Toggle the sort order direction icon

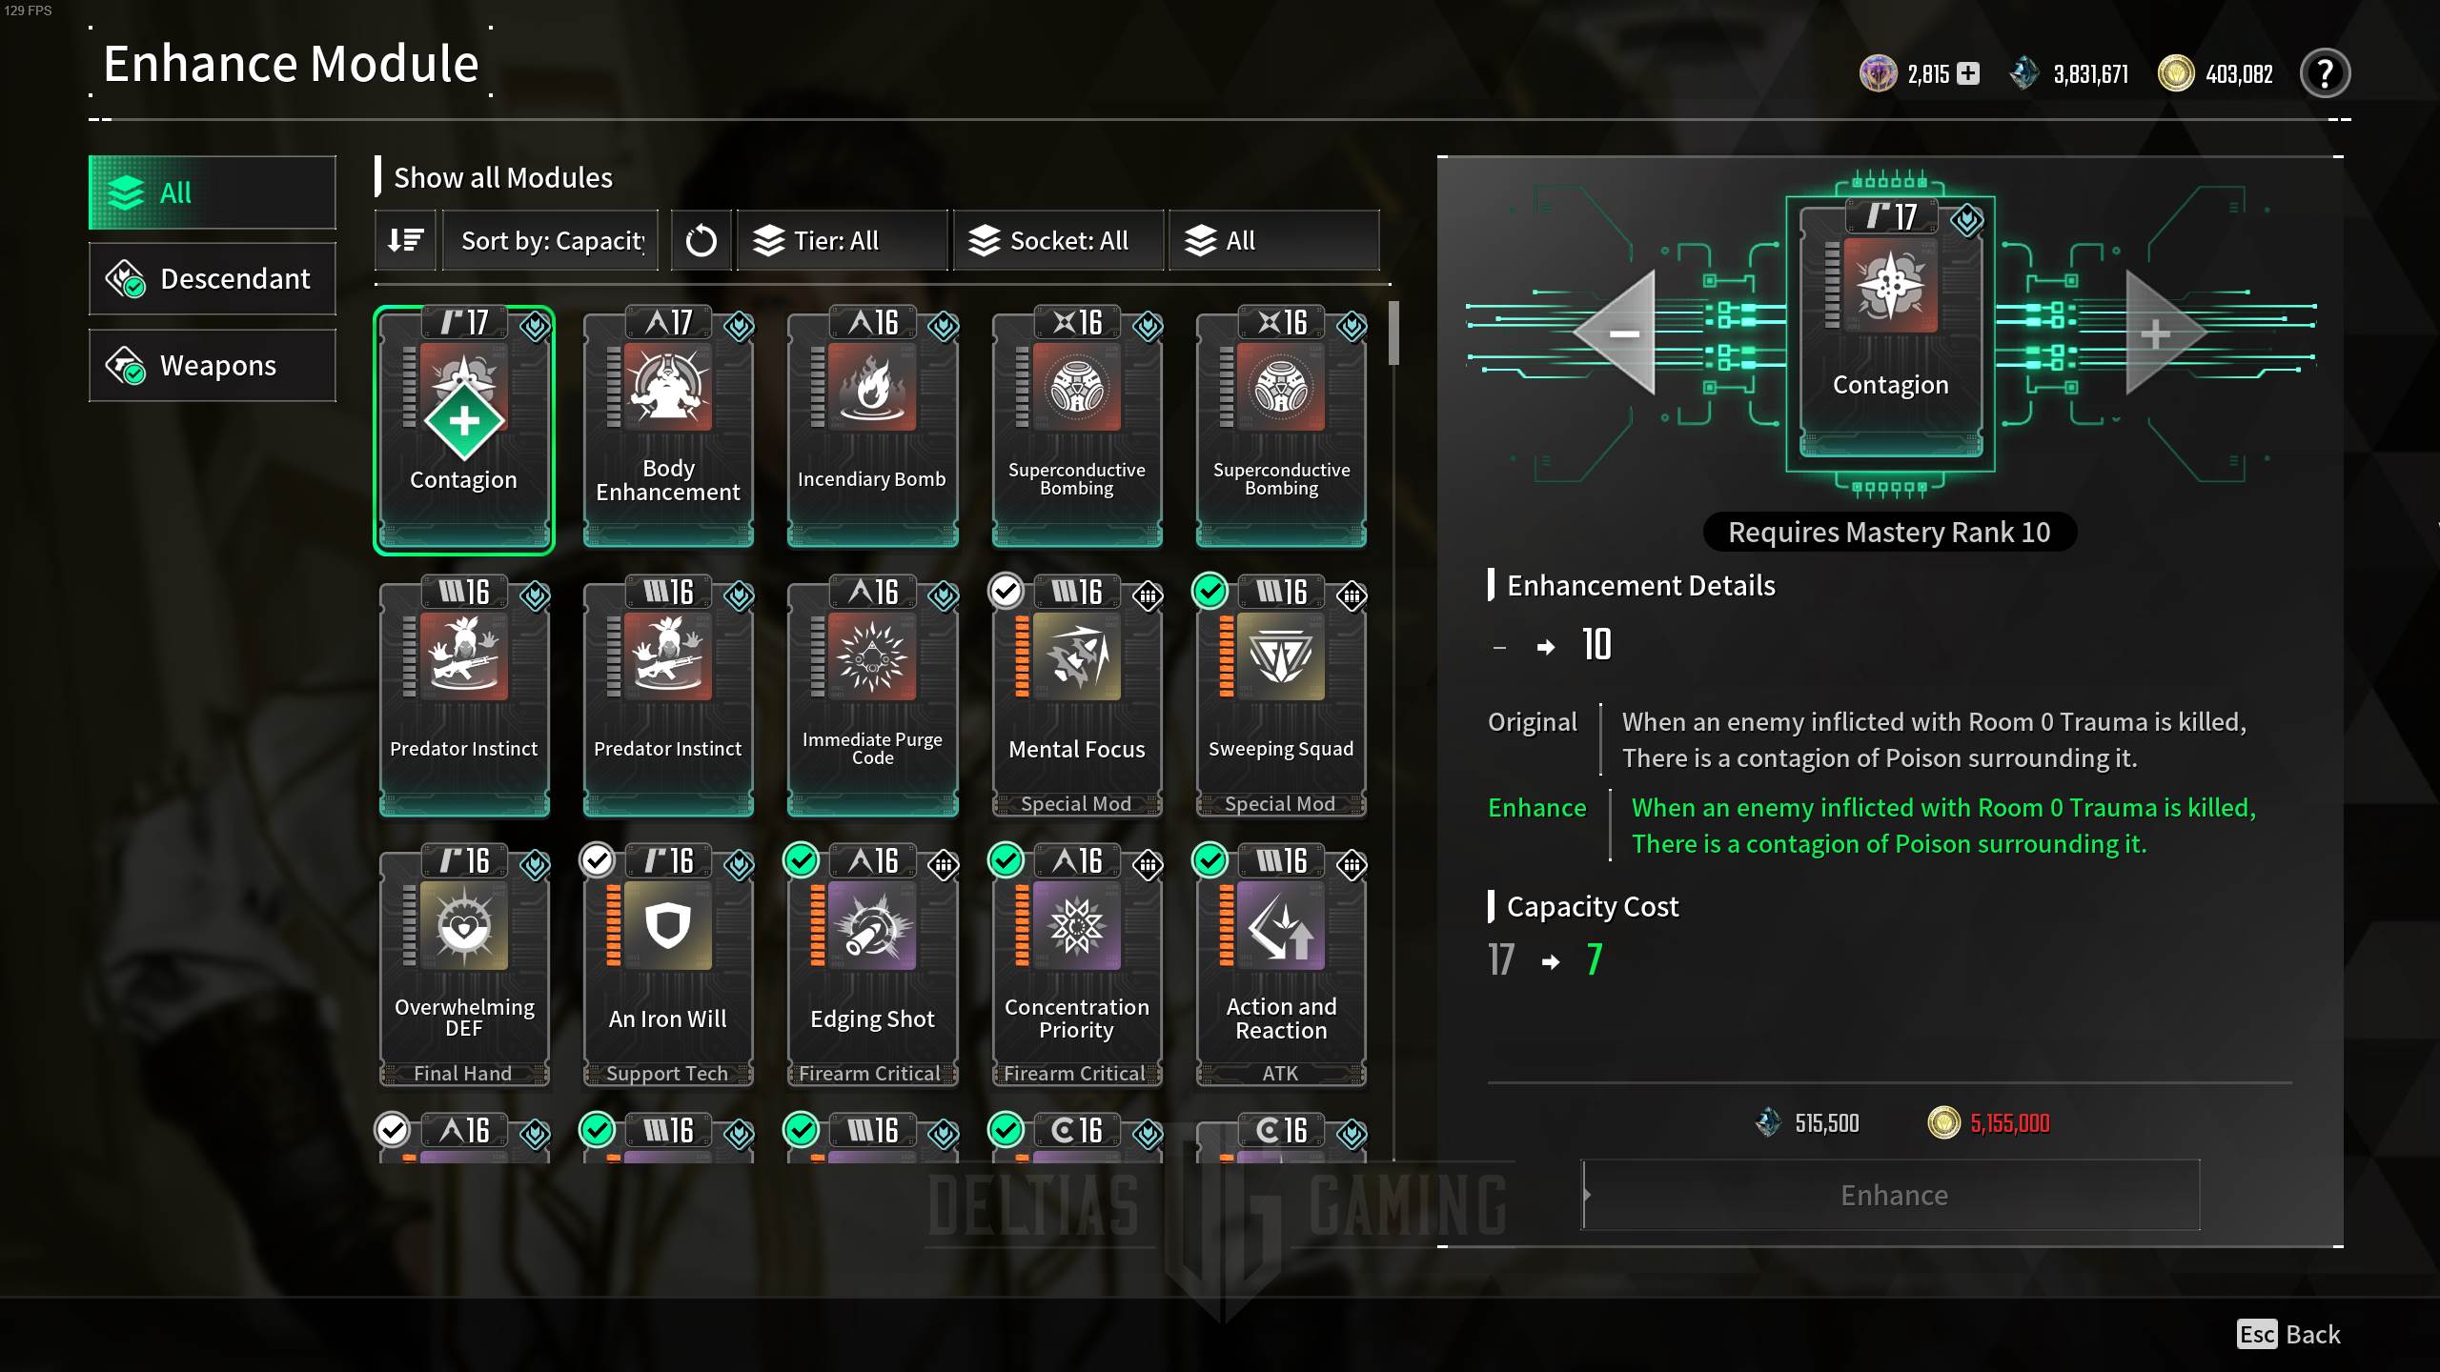pos(405,240)
